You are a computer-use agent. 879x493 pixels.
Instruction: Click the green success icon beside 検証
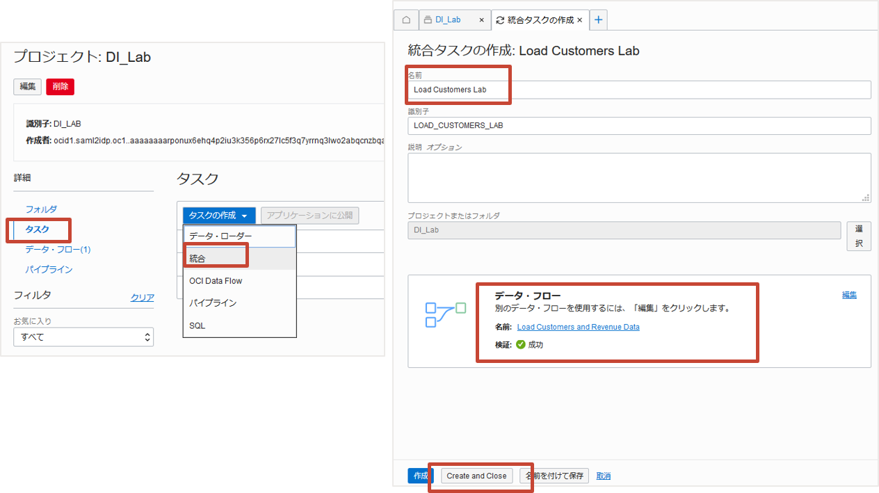tap(521, 344)
